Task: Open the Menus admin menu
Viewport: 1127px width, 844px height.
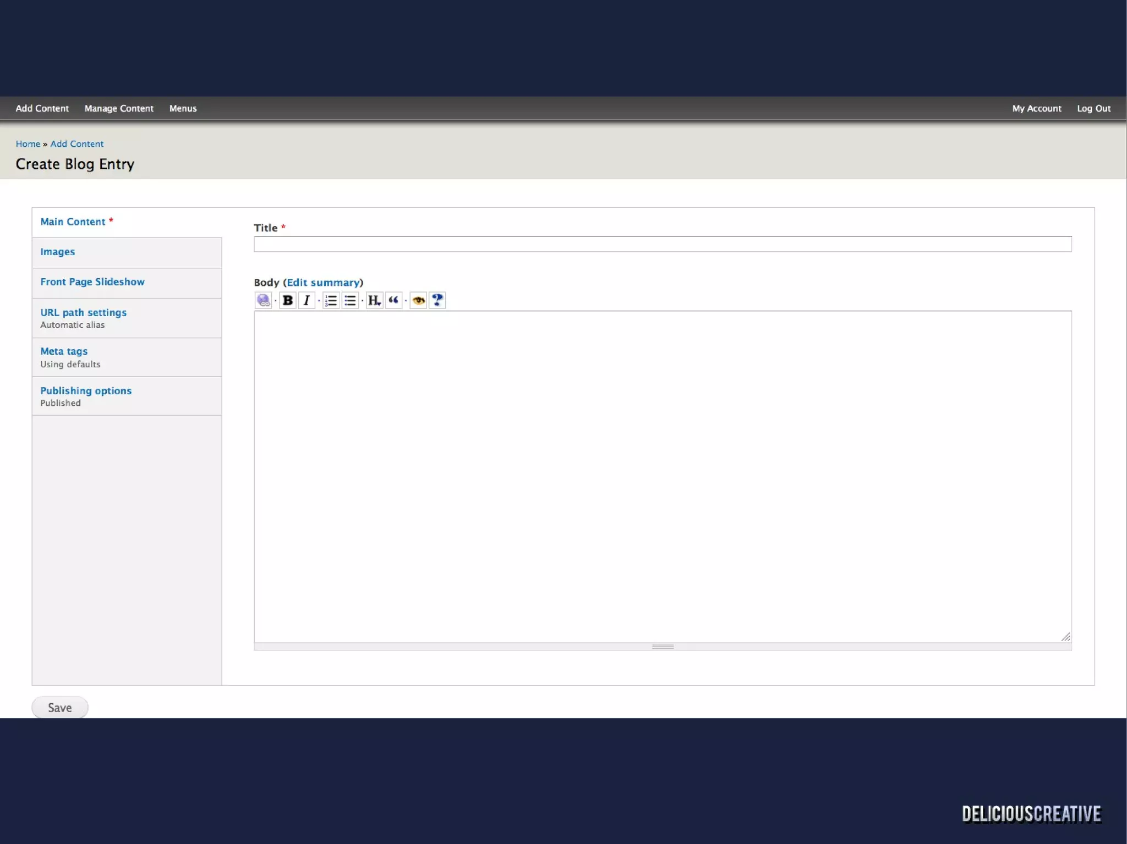Action: [x=183, y=108]
